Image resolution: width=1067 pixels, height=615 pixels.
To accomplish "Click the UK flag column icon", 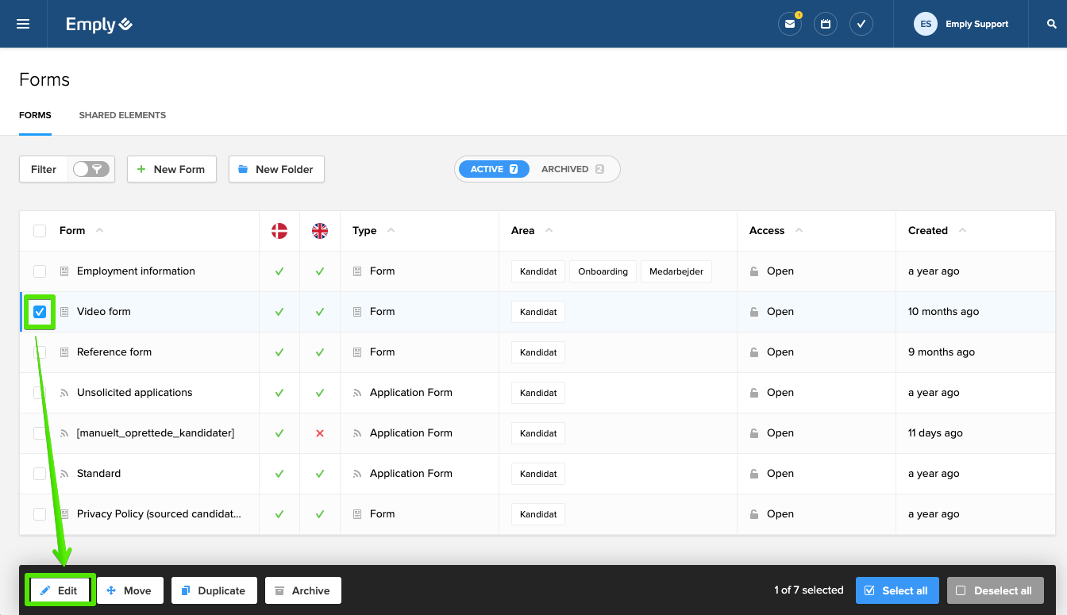I will point(320,231).
